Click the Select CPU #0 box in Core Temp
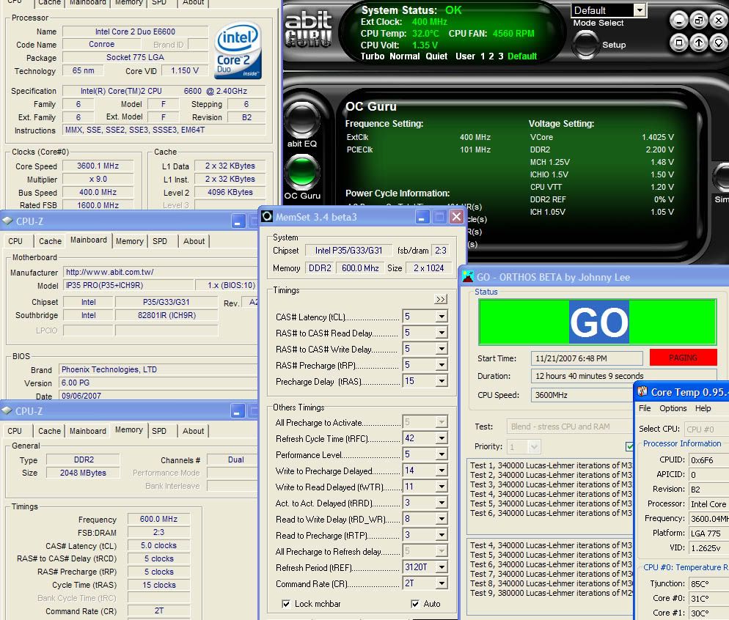The image size is (729, 620). 707,429
